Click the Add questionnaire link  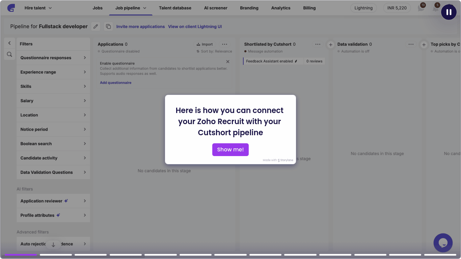[x=116, y=83]
